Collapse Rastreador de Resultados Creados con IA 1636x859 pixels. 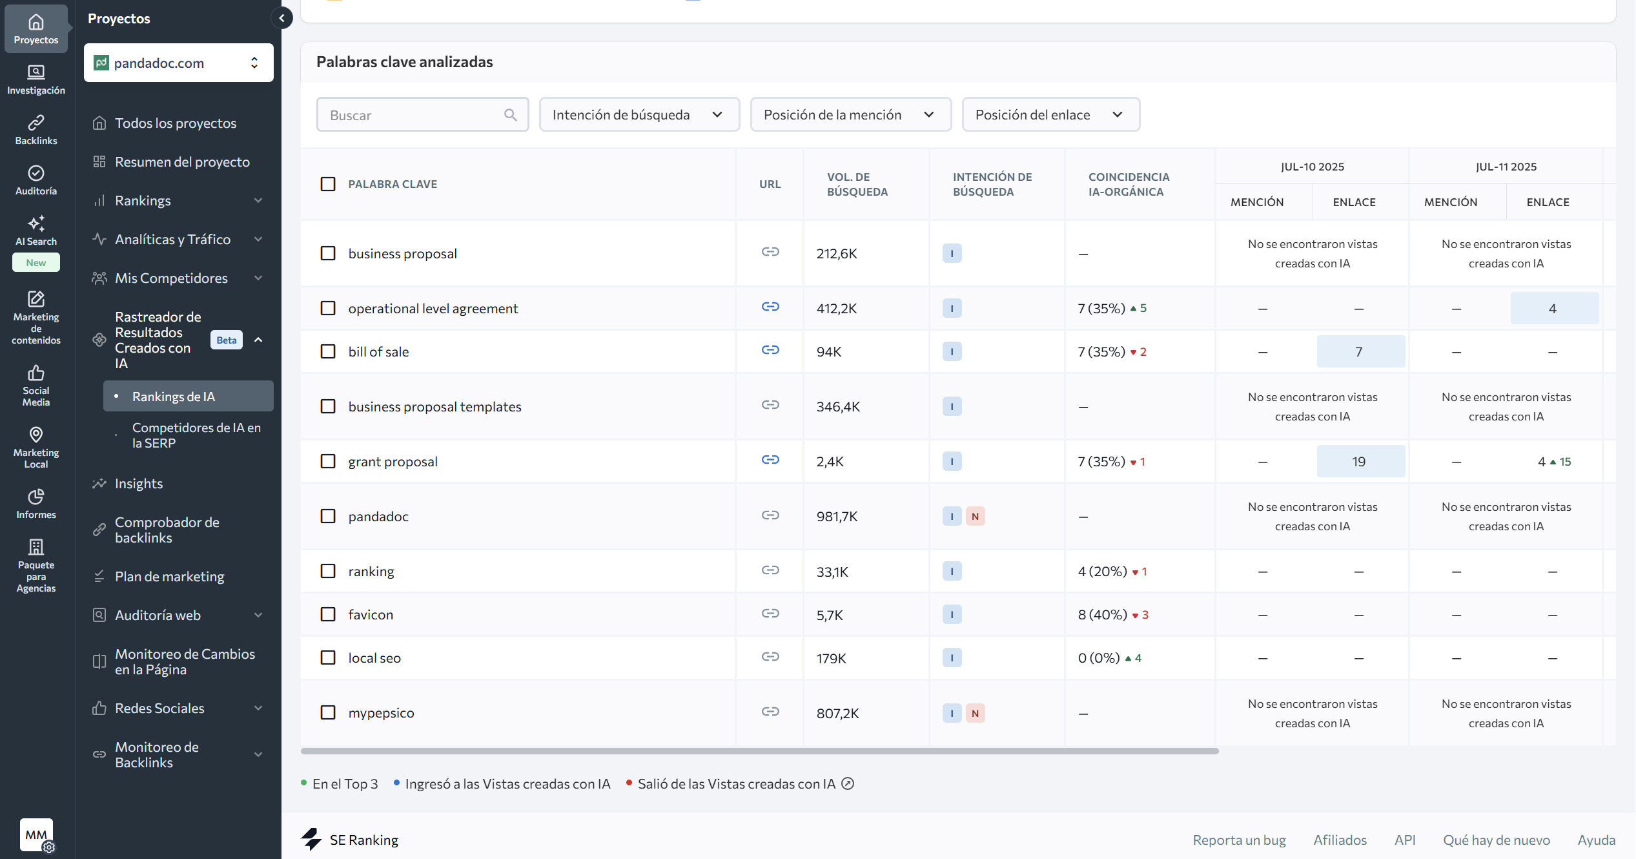point(258,340)
